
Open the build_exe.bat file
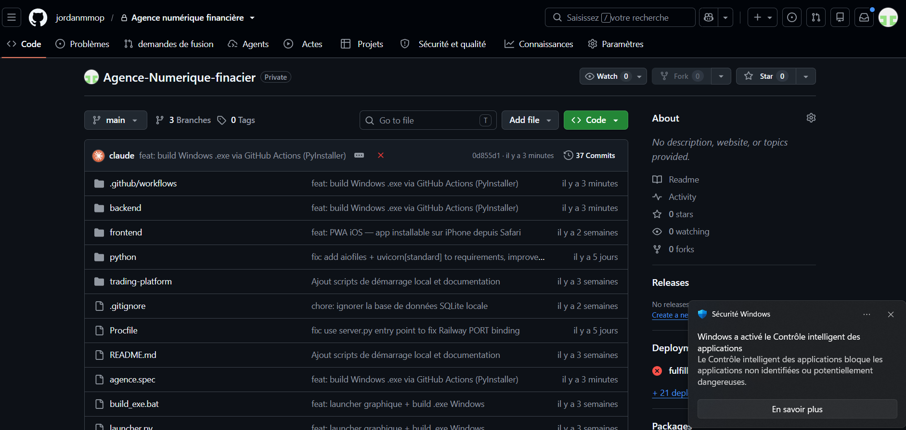(134, 404)
